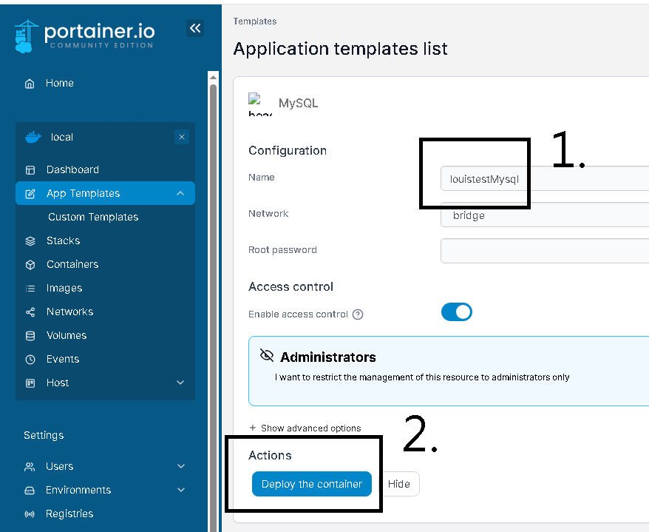This screenshot has height=532, width=649.
Task: Expand the Host submenu chevron
Action: click(x=180, y=383)
